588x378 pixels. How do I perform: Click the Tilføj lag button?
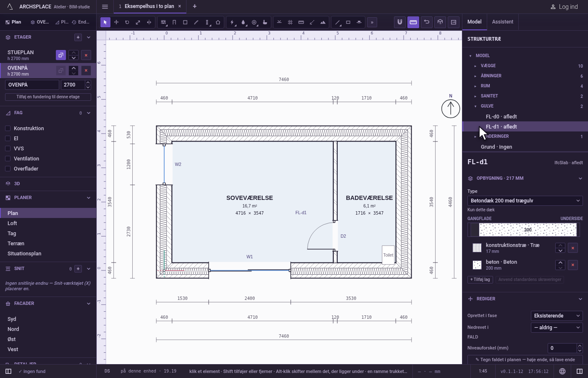pyautogui.click(x=480, y=280)
